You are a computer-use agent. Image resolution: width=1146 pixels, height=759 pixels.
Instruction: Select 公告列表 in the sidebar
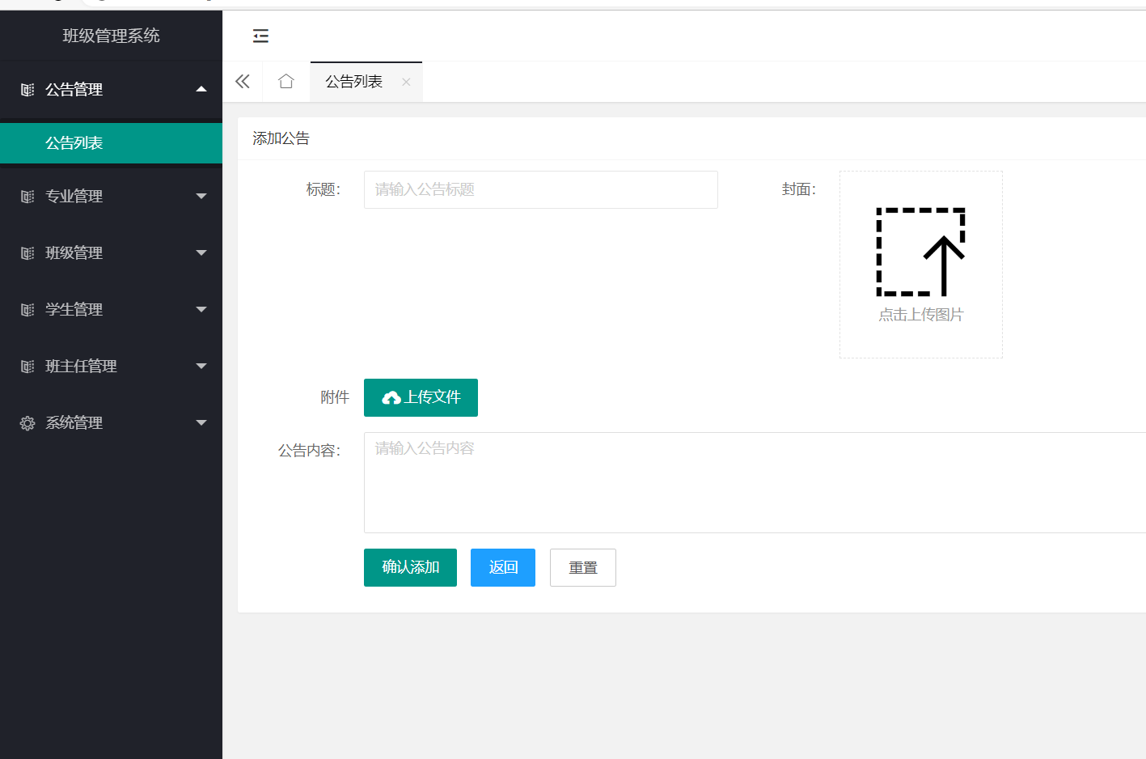[x=111, y=143]
